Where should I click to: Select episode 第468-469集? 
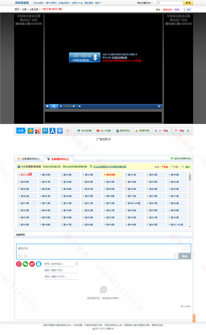pos(134,203)
